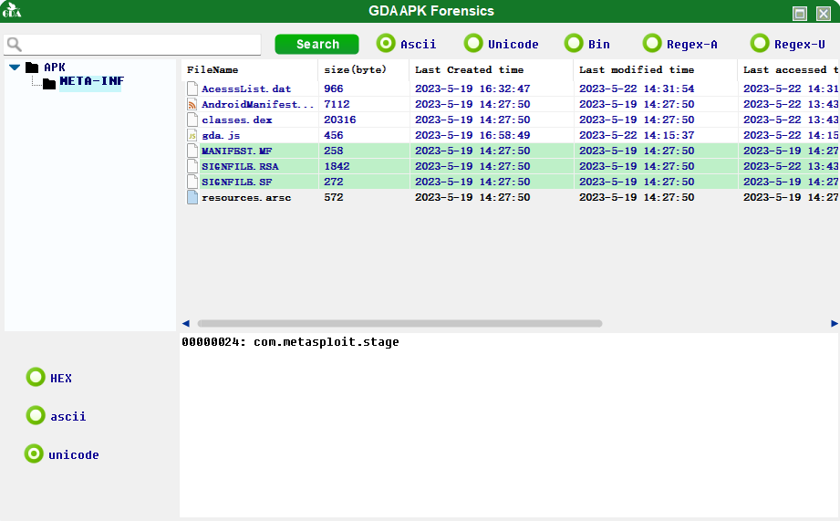
Task: Switch viewer to HEX display
Action: point(36,378)
